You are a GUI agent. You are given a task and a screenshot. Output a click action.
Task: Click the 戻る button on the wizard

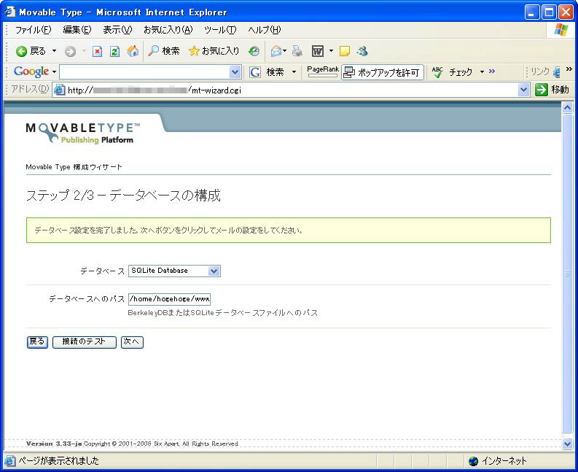pyautogui.click(x=37, y=342)
